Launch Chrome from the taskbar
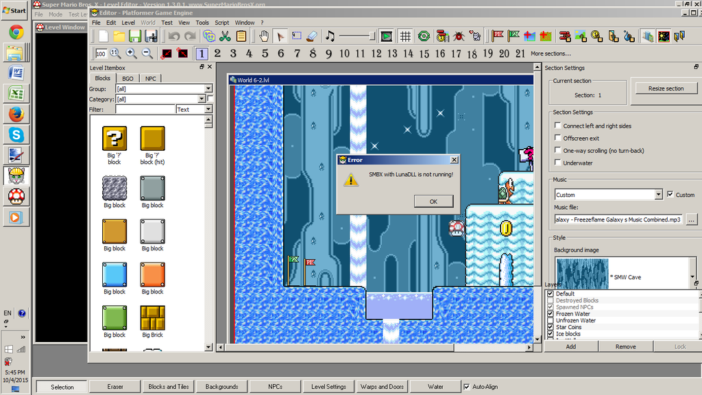The height and width of the screenshot is (395, 702). pos(16,32)
